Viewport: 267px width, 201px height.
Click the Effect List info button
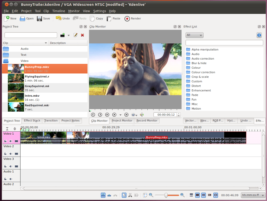pyautogui.click(x=259, y=35)
